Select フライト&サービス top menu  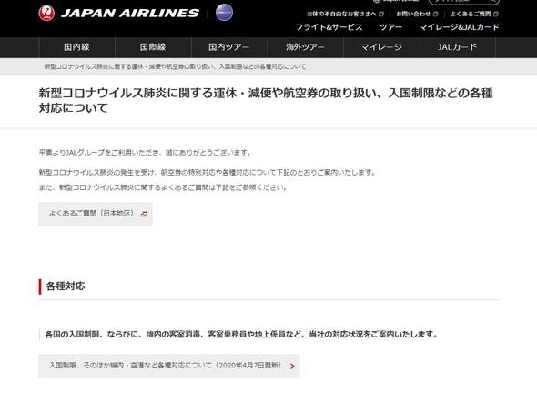[329, 27]
